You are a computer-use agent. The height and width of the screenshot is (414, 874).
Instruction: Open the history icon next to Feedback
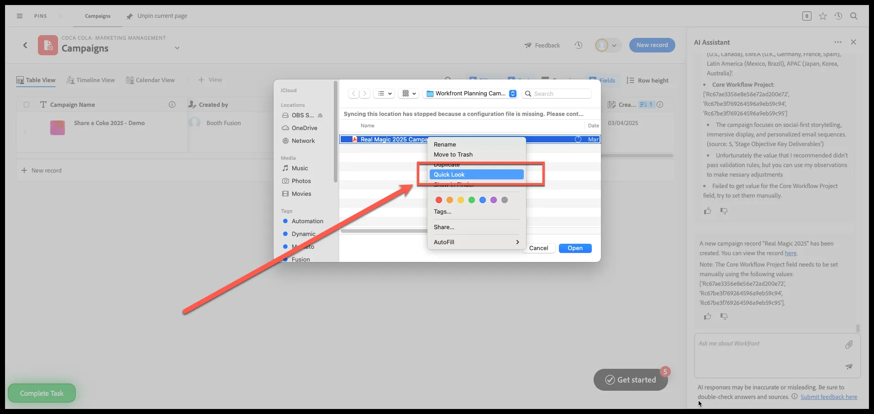click(579, 45)
